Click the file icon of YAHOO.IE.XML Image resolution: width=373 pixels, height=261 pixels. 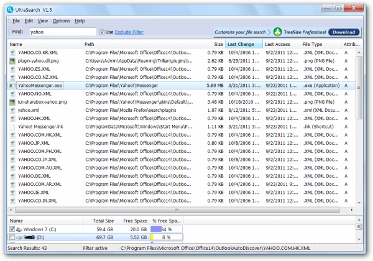[x=12, y=193]
